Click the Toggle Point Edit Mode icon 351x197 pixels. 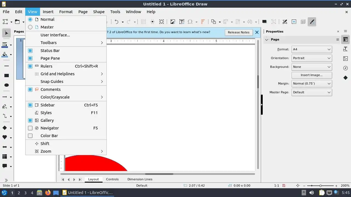tap(285, 22)
